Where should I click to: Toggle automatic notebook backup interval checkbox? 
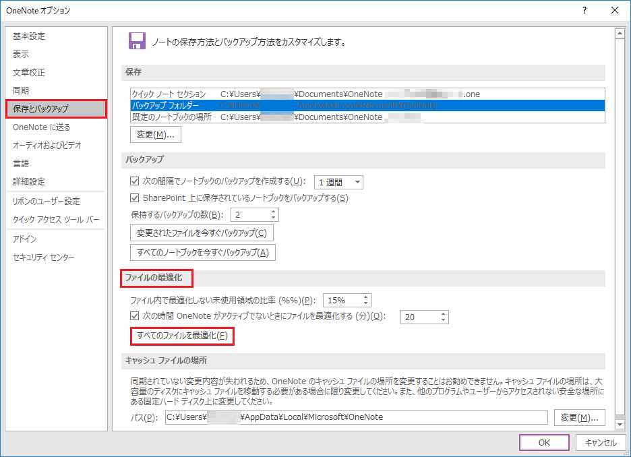134,181
